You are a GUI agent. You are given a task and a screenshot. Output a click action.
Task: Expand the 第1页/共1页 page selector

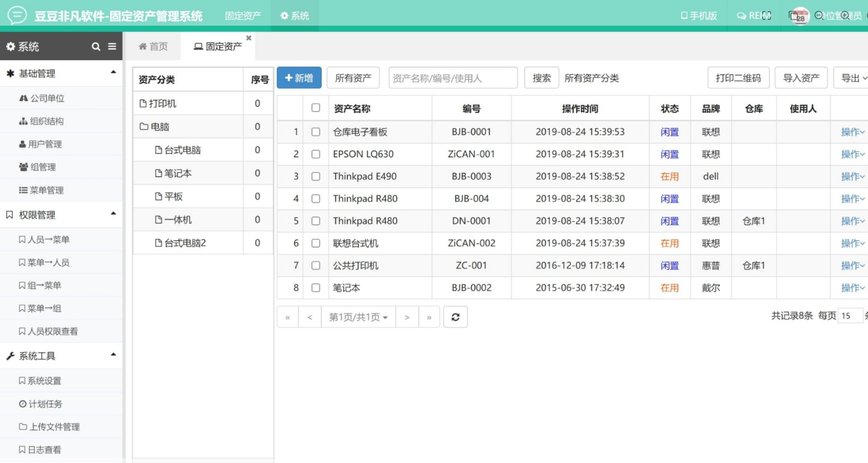[358, 317]
